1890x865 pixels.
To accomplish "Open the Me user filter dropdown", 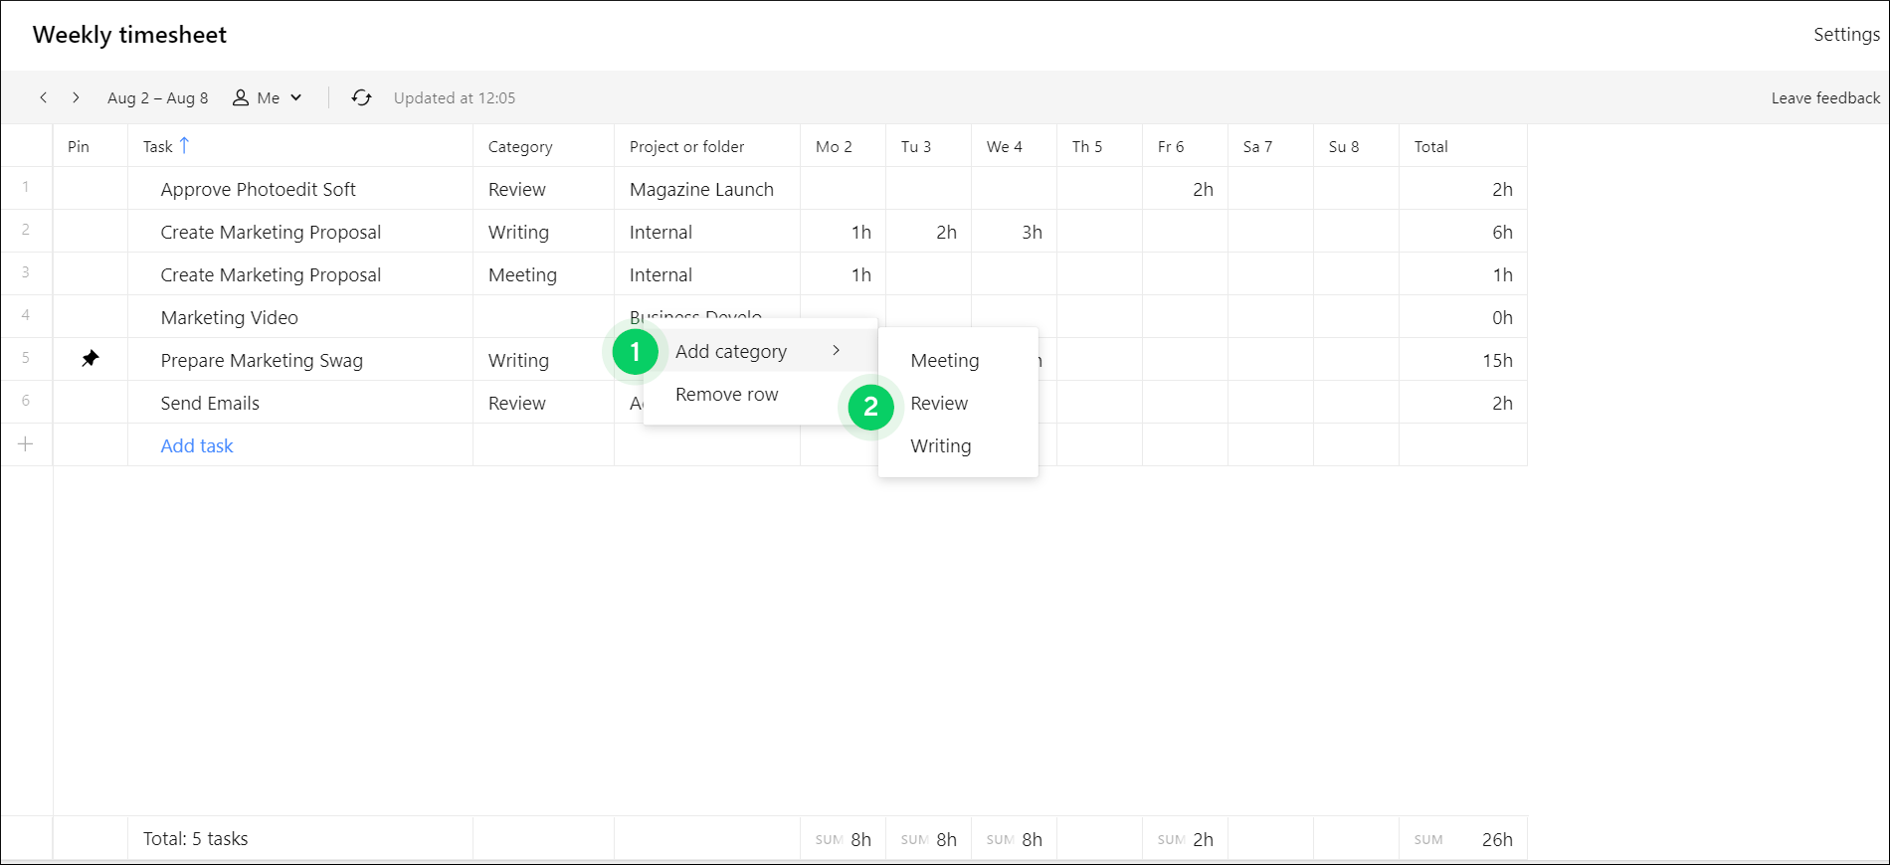I will tap(268, 97).
